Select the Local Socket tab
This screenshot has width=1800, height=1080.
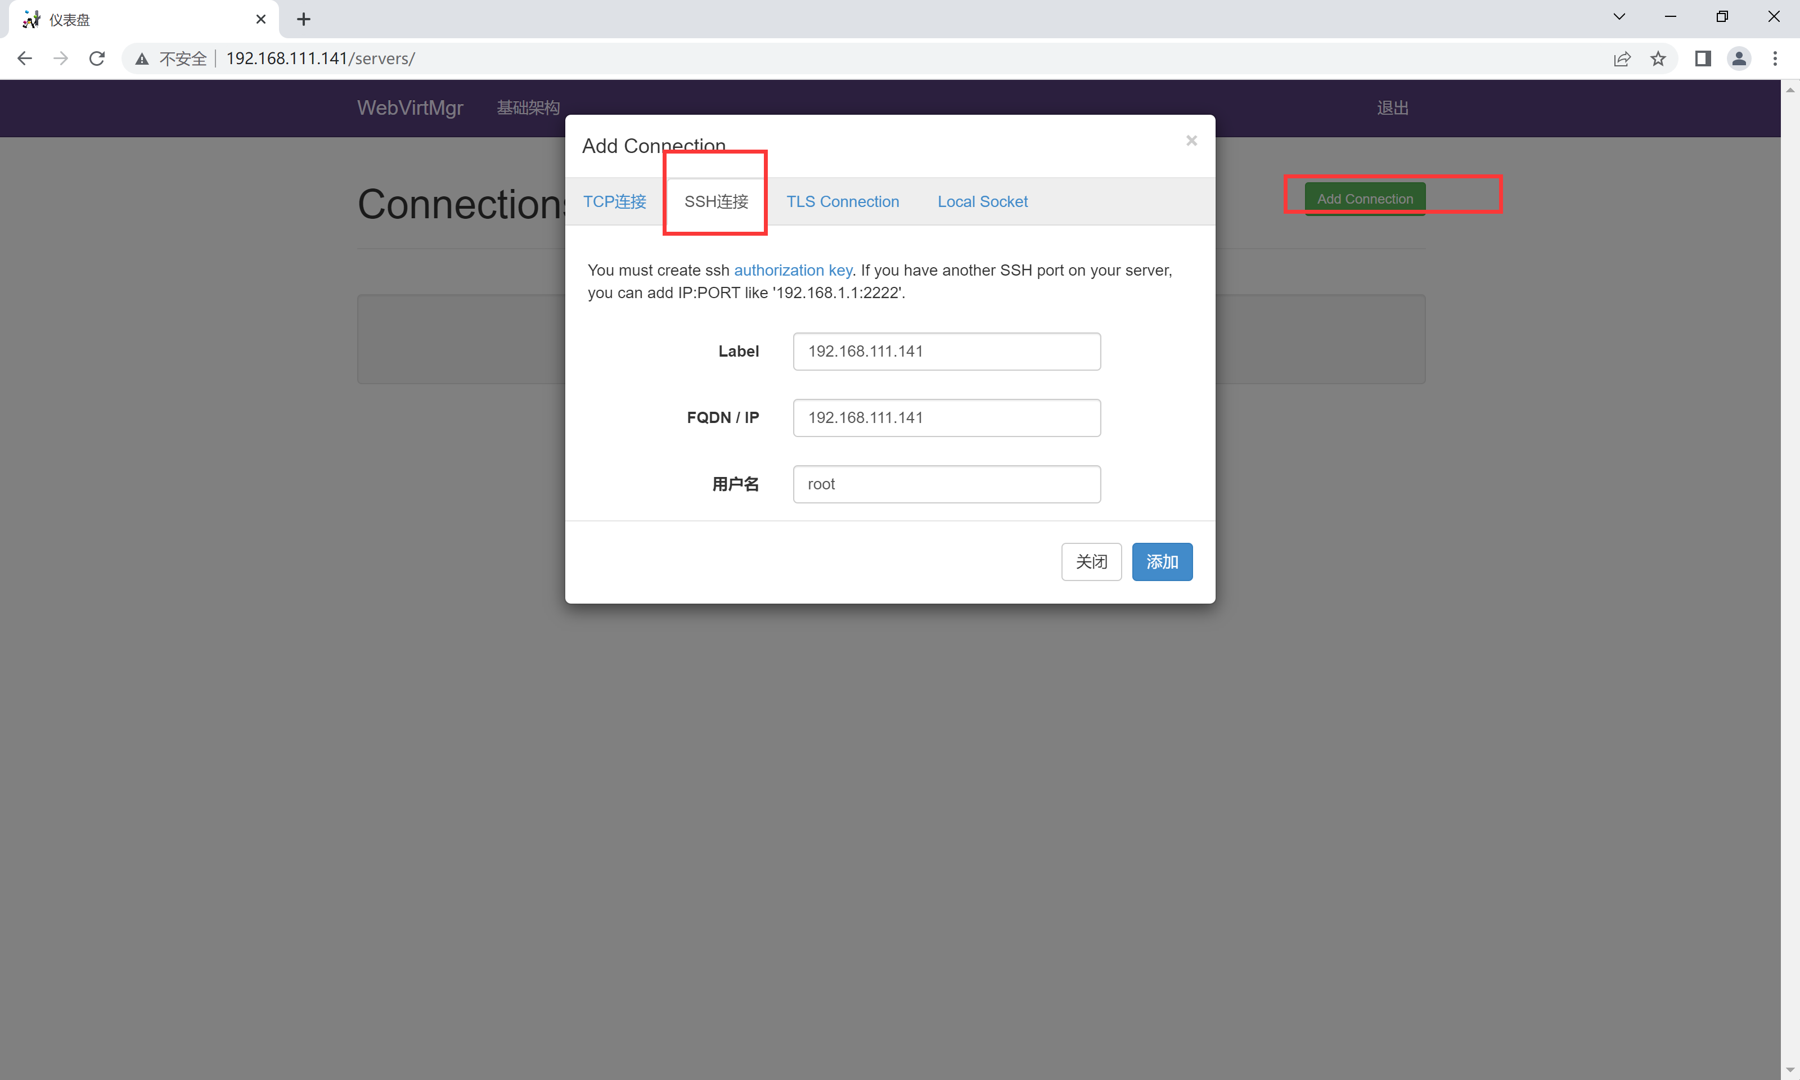(982, 201)
